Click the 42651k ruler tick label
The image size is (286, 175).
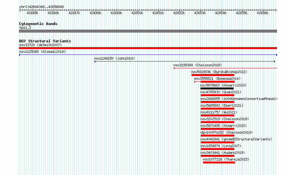pyautogui.click(x=158, y=13)
